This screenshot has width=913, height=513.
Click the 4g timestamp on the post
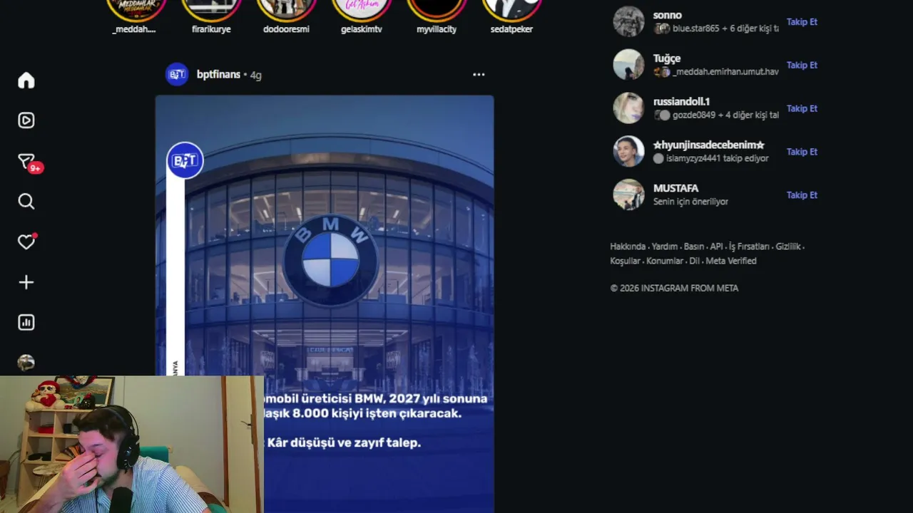(x=256, y=75)
